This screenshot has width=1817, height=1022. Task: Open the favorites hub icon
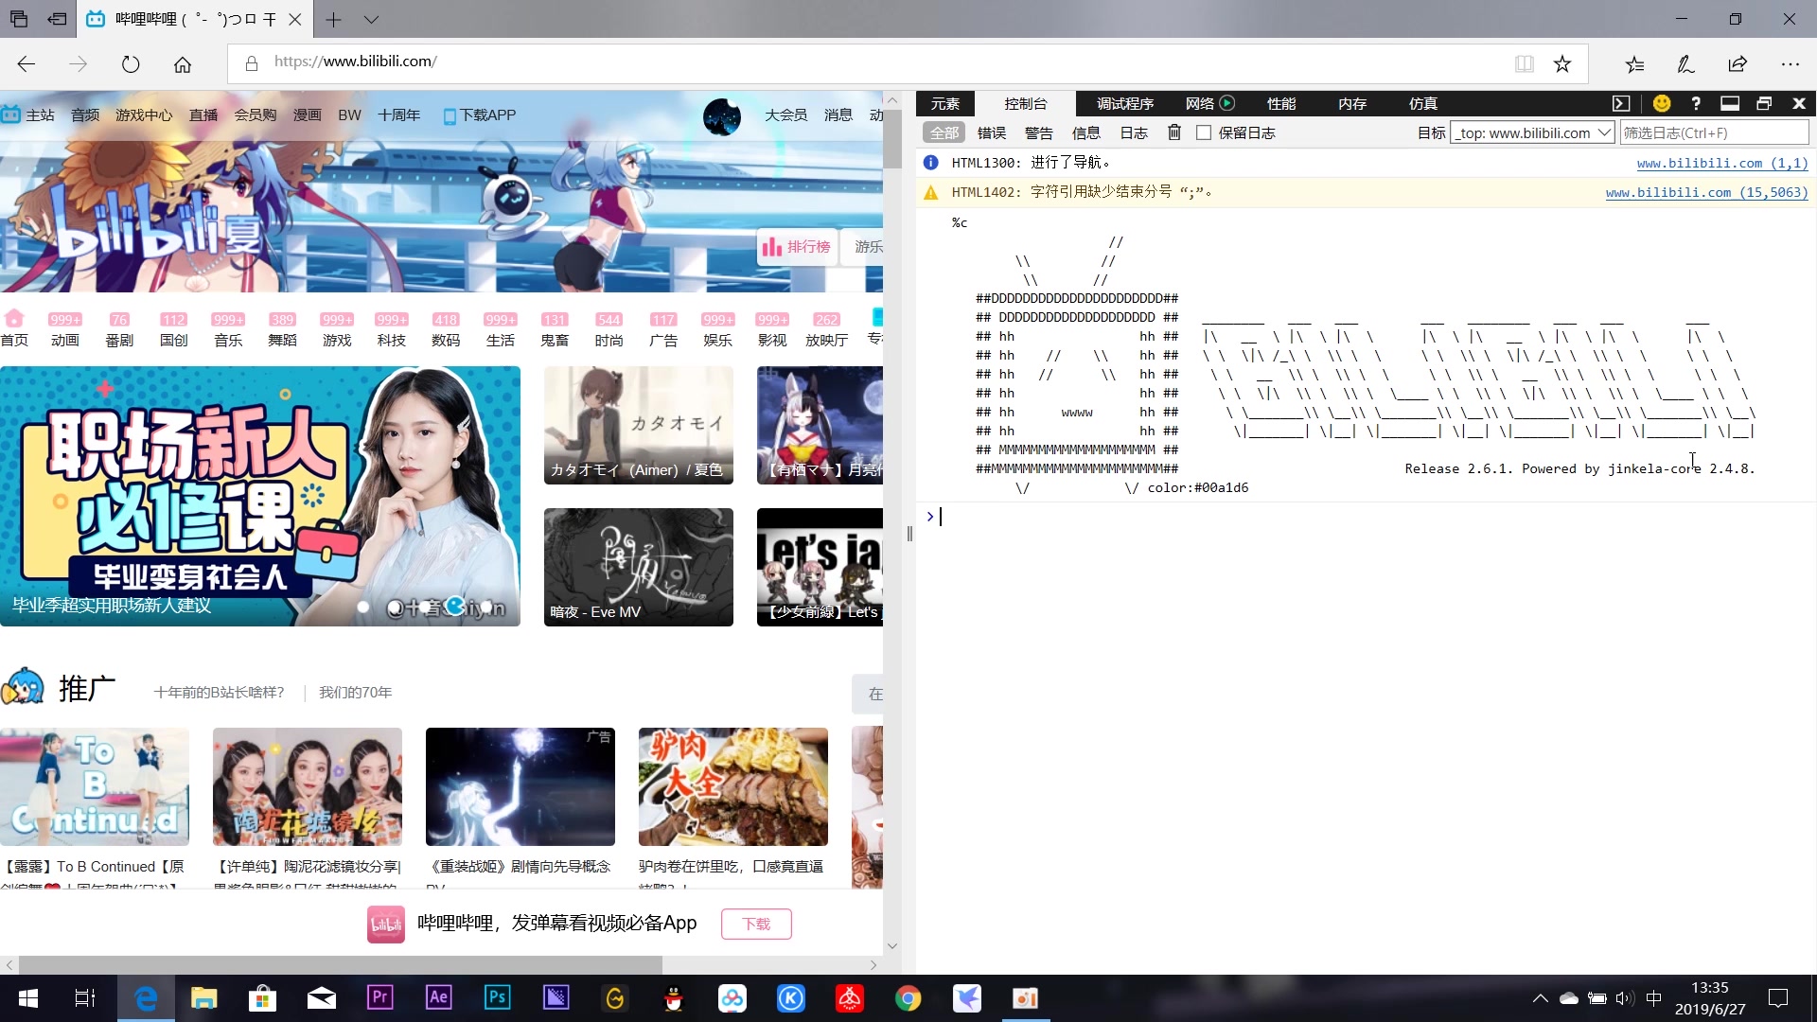[1634, 64]
